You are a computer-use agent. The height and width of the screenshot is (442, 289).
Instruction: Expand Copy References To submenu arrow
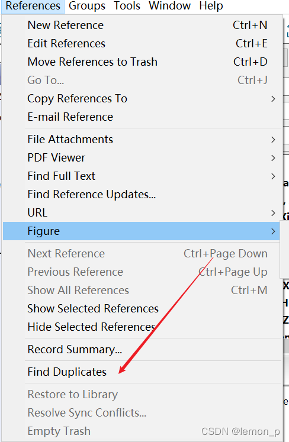tap(273, 99)
